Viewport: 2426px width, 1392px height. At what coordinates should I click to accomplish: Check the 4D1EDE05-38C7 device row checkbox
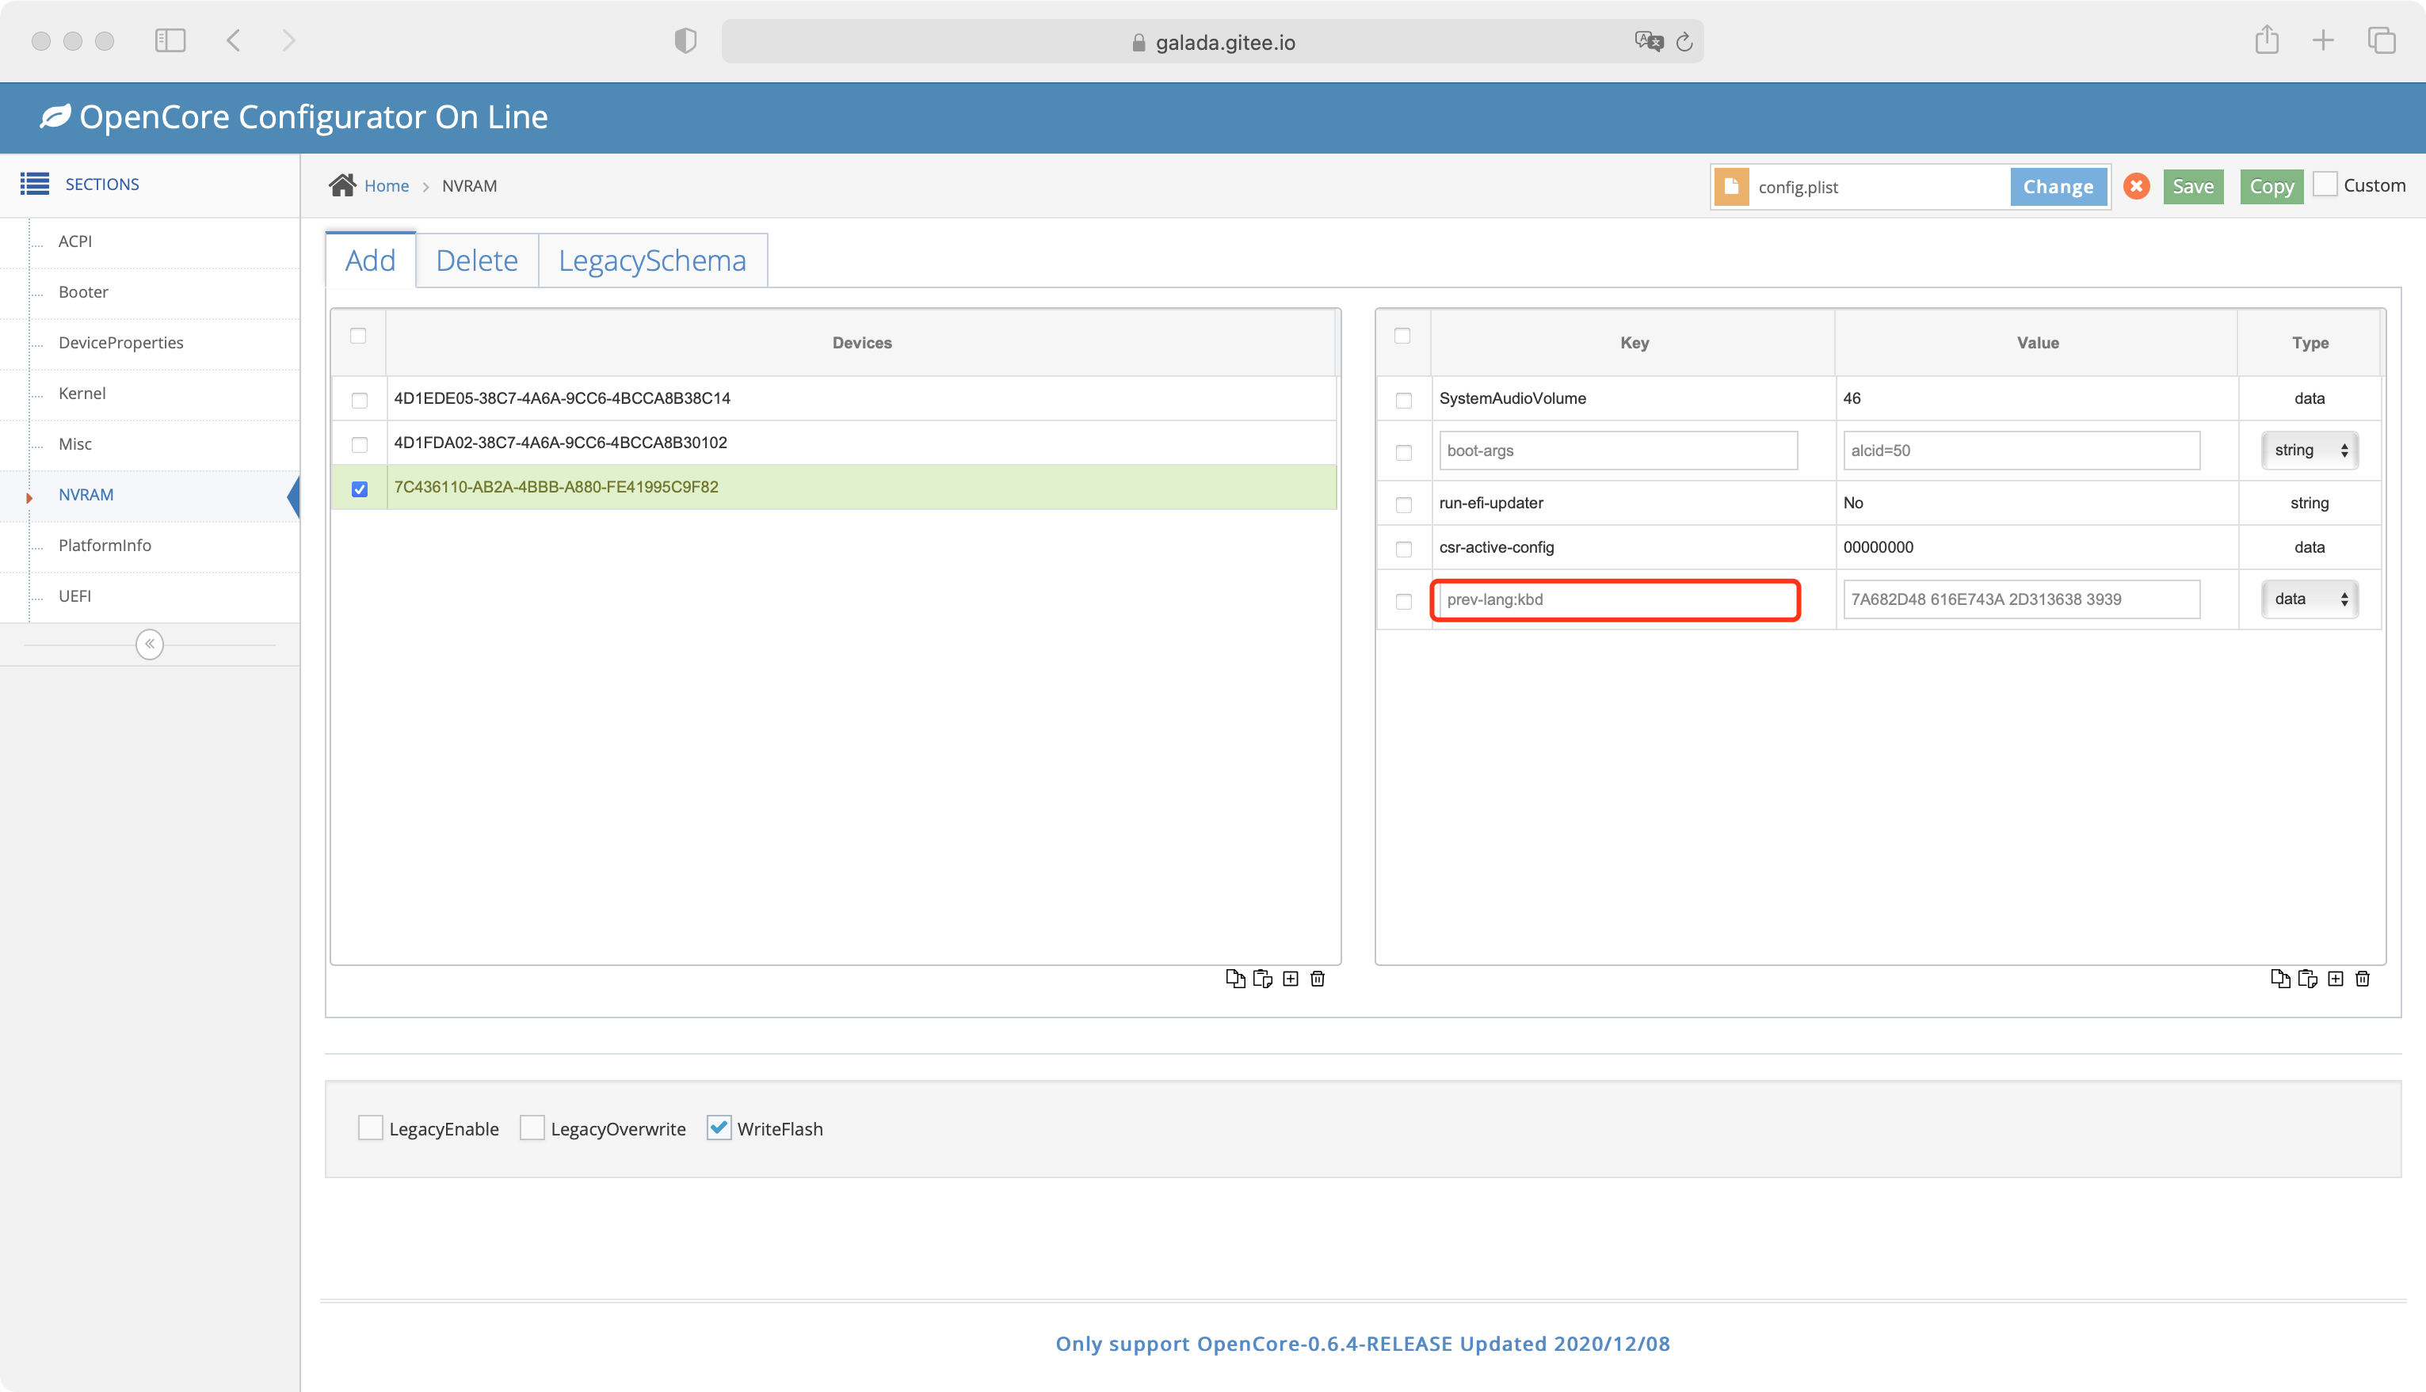360,400
